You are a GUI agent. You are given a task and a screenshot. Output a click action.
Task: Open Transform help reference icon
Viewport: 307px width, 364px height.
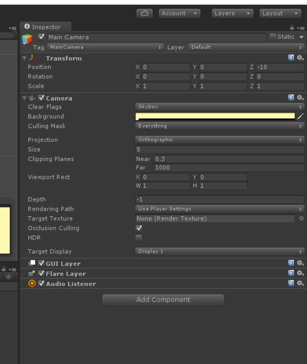[291, 58]
